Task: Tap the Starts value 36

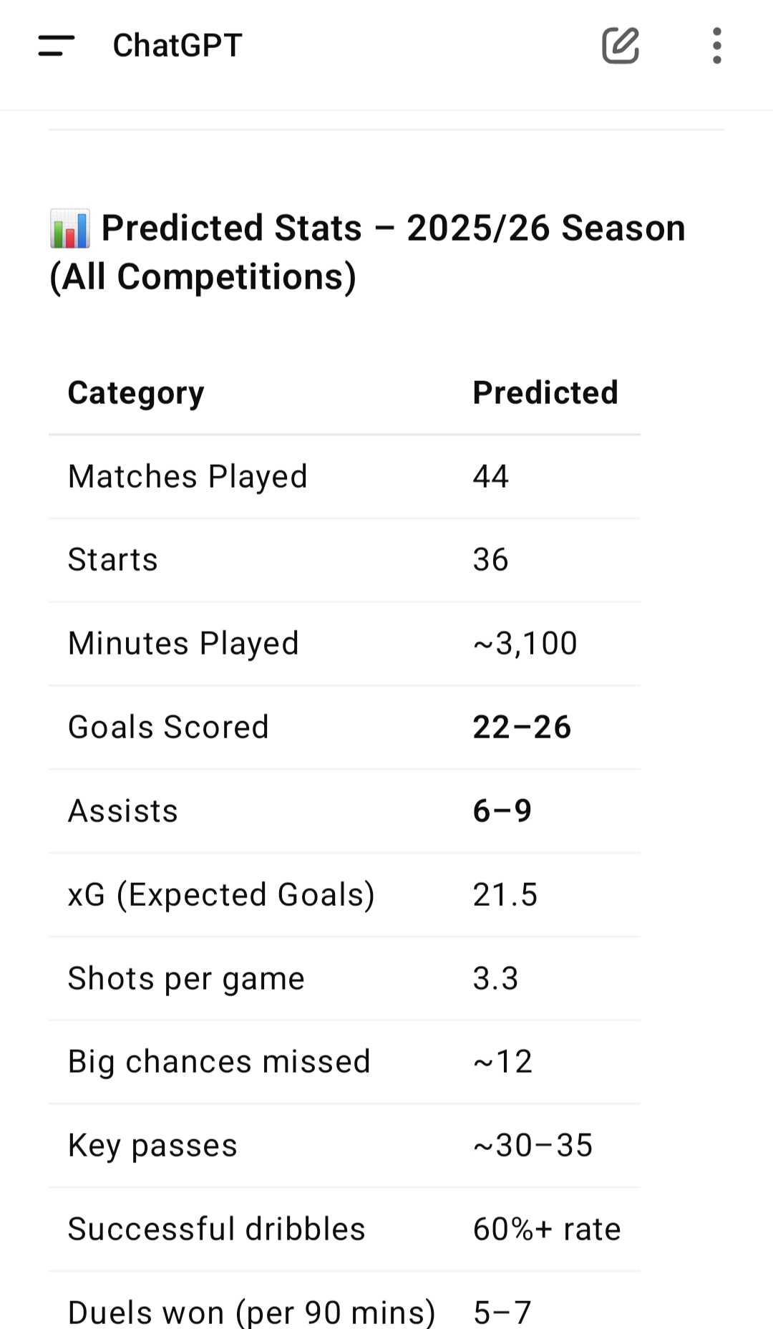Action: [491, 560]
